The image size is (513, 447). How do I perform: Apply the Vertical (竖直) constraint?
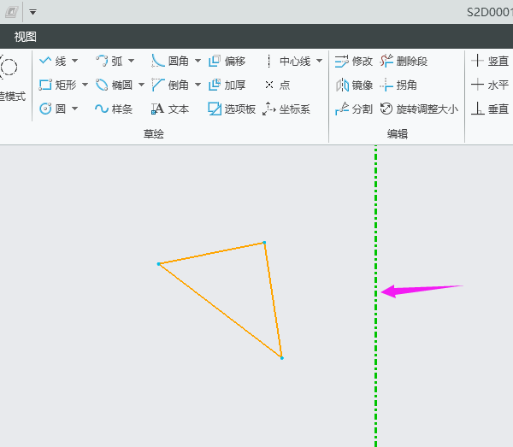(490, 62)
